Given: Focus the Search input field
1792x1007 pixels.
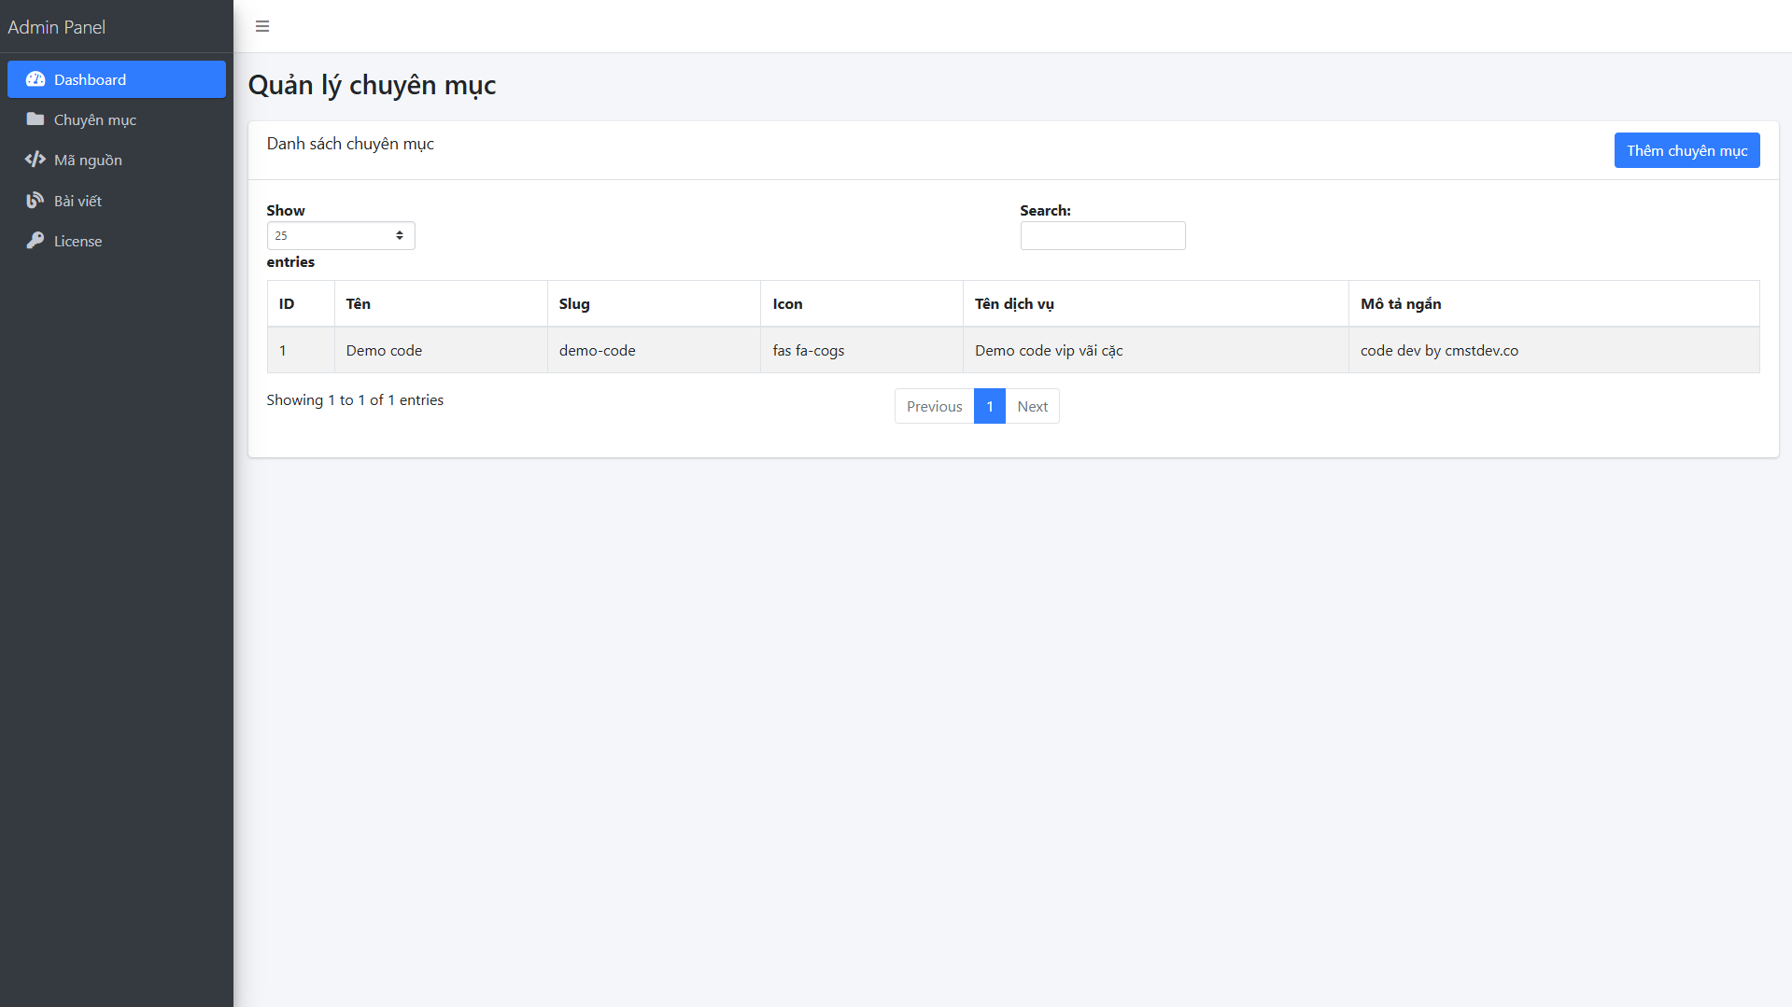Looking at the screenshot, I should pos(1102,235).
